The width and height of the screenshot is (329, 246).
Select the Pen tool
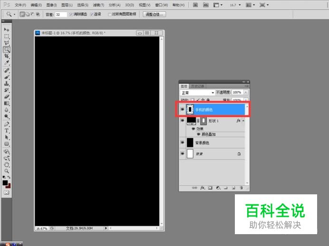coord(7,124)
